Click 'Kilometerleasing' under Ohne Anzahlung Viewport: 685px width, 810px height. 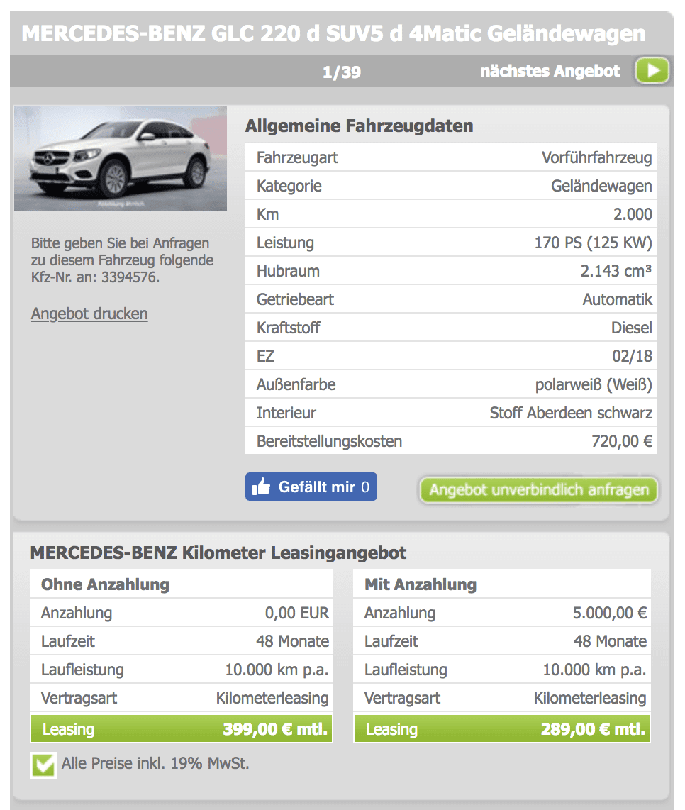click(272, 699)
